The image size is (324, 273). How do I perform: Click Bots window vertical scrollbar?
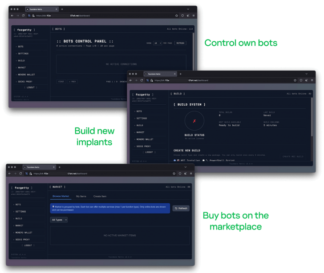(x=193, y=51)
